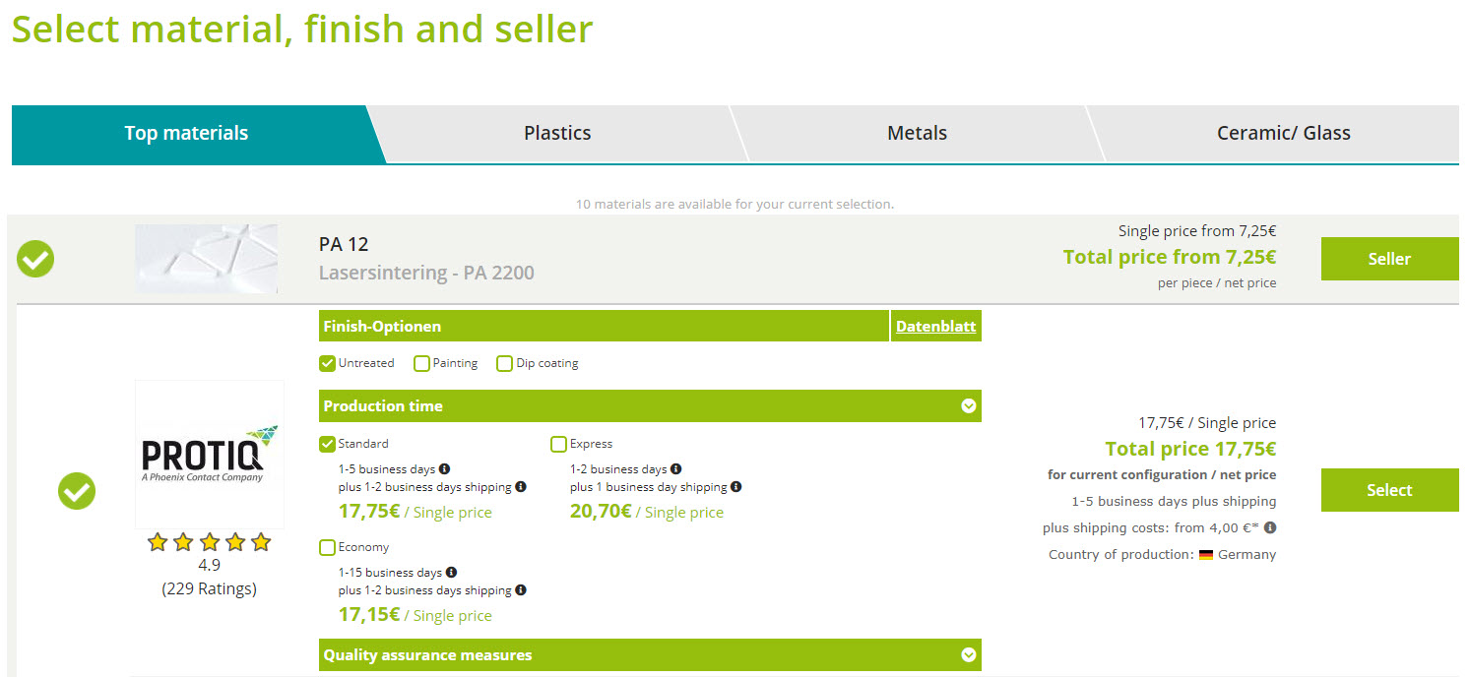
Task: Click info icon next to shipping costs from 4,00 €
Action: point(1270,527)
